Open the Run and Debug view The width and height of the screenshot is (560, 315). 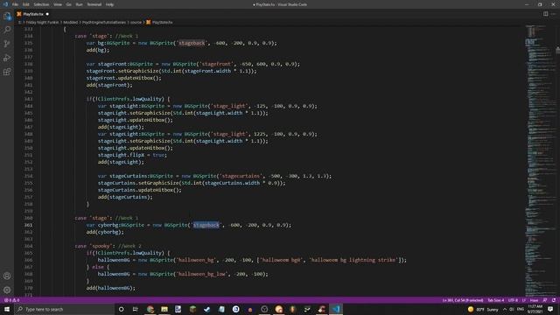pyautogui.click(x=7, y=58)
